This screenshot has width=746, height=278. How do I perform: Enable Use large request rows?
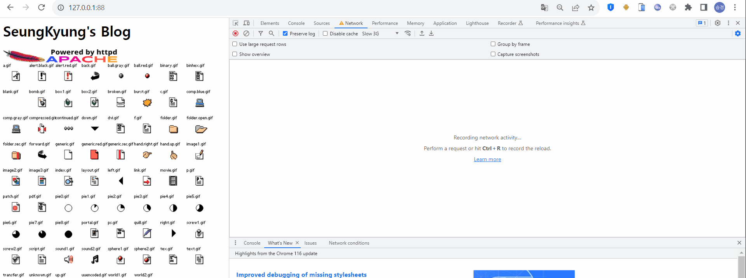tap(235, 44)
